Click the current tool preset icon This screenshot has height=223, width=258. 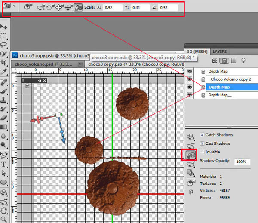(7, 6)
